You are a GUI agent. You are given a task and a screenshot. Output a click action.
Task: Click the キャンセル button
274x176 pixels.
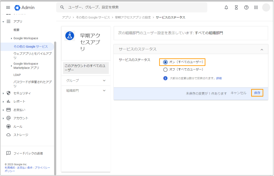[238, 93]
